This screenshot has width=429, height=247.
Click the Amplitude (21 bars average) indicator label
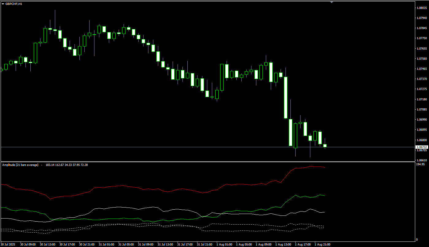pyautogui.click(x=21, y=165)
